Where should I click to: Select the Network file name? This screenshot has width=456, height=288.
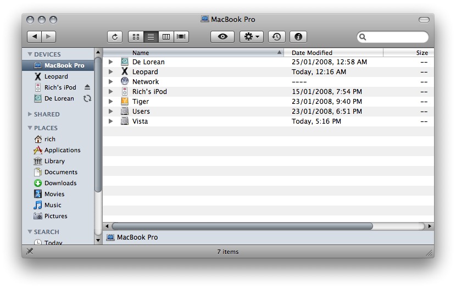[x=146, y=81]
